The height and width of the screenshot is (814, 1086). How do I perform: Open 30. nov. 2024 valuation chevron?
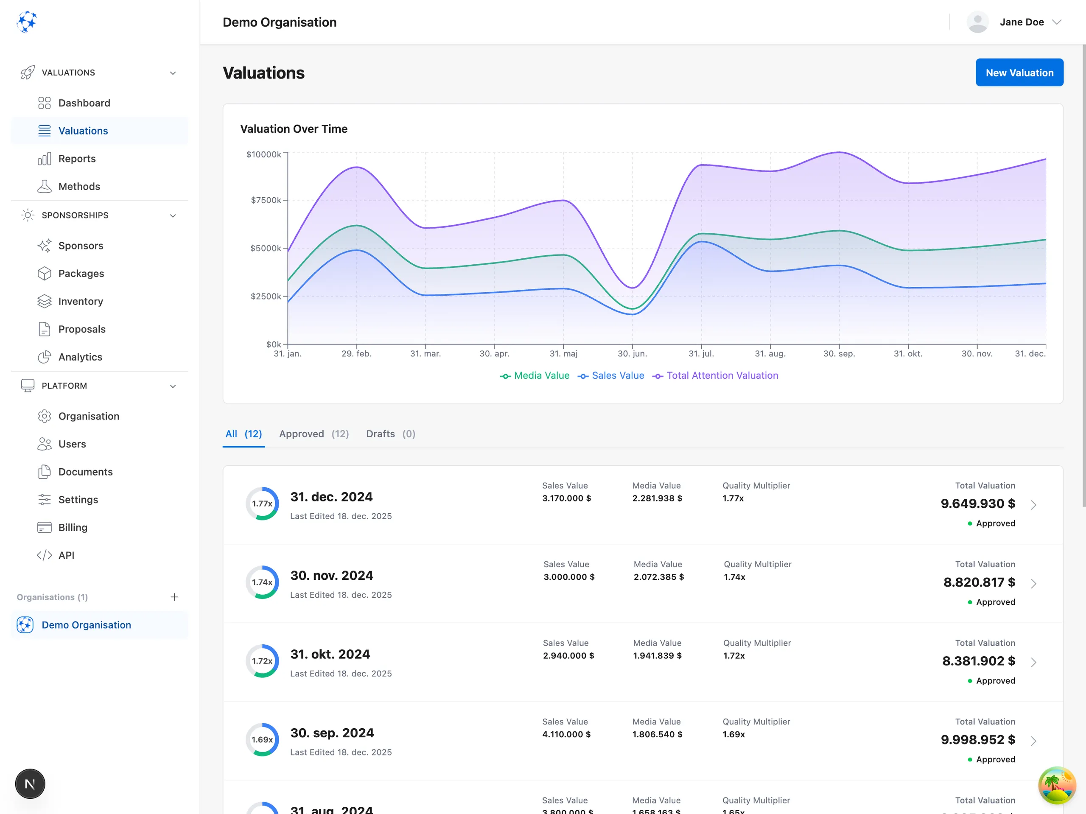pyautogui.click(x=1033, y=583)
